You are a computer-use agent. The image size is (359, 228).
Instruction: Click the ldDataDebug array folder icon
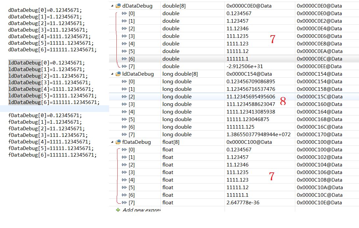pyautogui.click(x=118, y=74)
